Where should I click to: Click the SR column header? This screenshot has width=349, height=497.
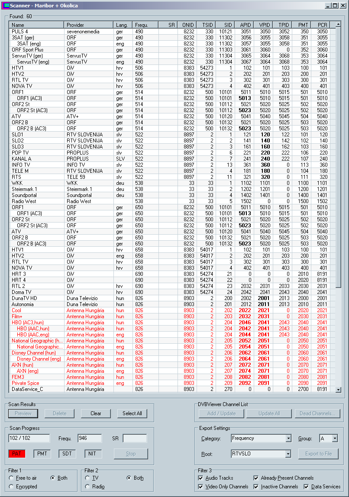click(x=168, y=25)
